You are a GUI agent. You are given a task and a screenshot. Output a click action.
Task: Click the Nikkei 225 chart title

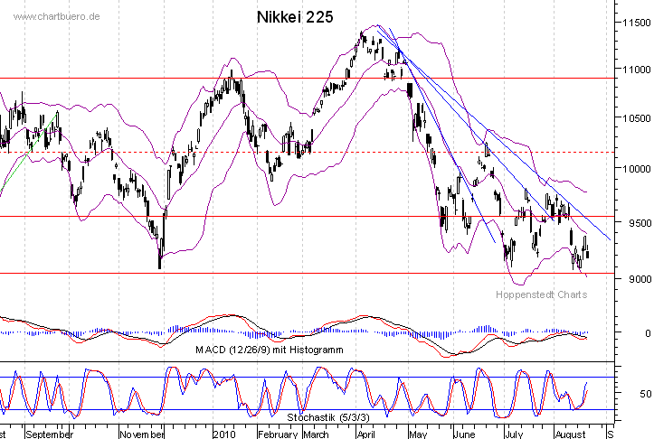click(x=295, y=17)
